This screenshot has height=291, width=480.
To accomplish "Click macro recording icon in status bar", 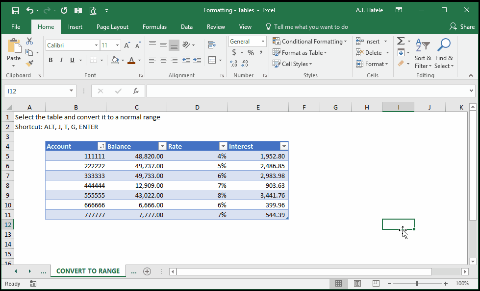I will click(x=33, y=284).
